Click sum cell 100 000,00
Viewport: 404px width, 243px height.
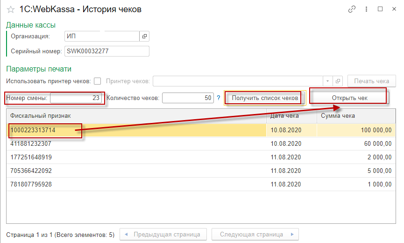click(356, 130)
